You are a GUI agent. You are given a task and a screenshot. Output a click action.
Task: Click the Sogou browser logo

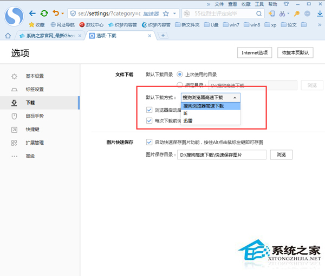(x=14, y=16)
